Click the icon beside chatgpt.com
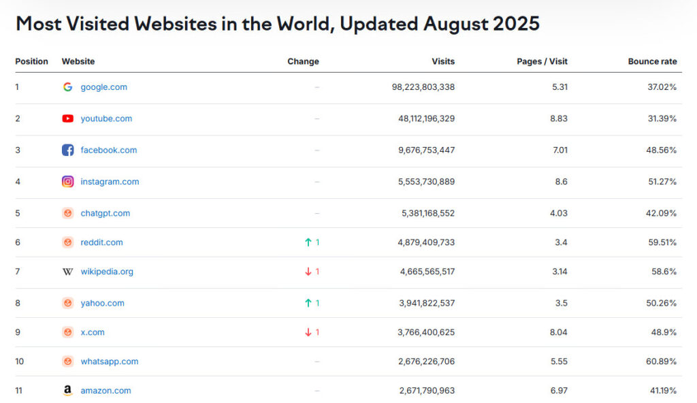 tap(67, 213)
